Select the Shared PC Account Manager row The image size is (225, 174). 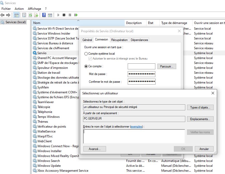(x=56, y=58)
